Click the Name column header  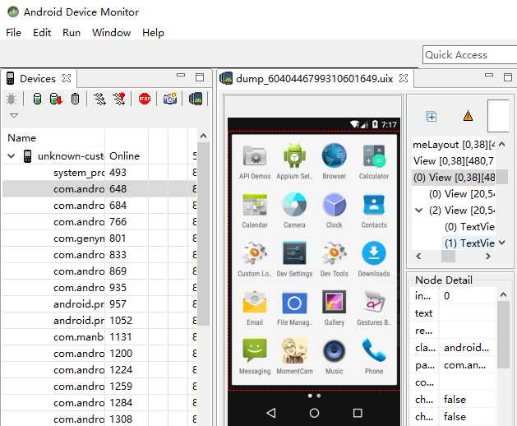tap(53, 137)
